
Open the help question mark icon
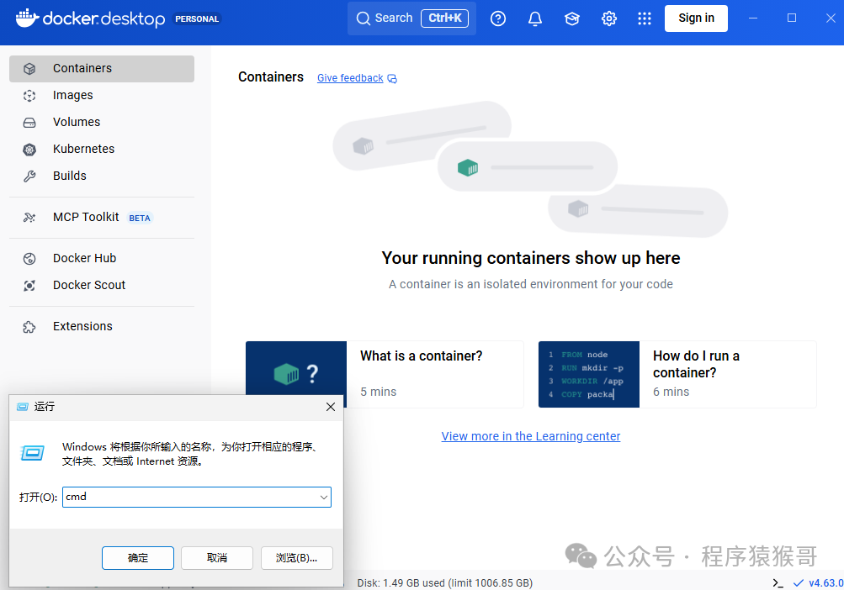click(x=498, y=18)
